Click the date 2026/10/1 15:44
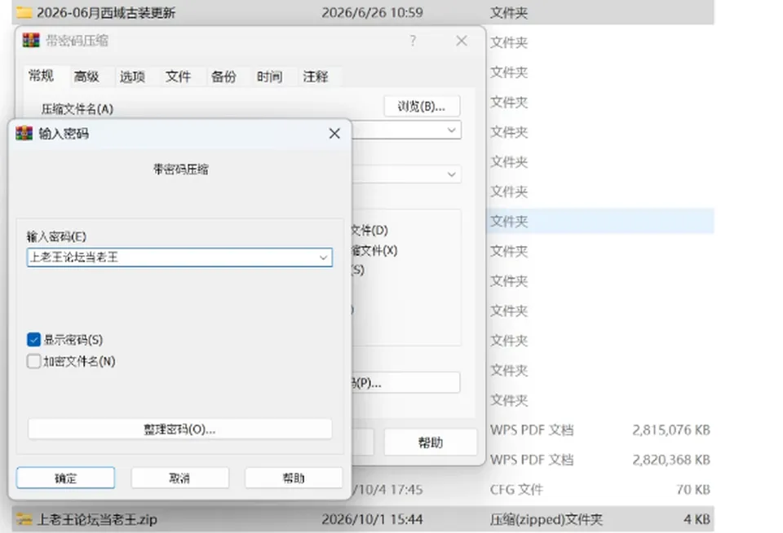 (372, 519)
